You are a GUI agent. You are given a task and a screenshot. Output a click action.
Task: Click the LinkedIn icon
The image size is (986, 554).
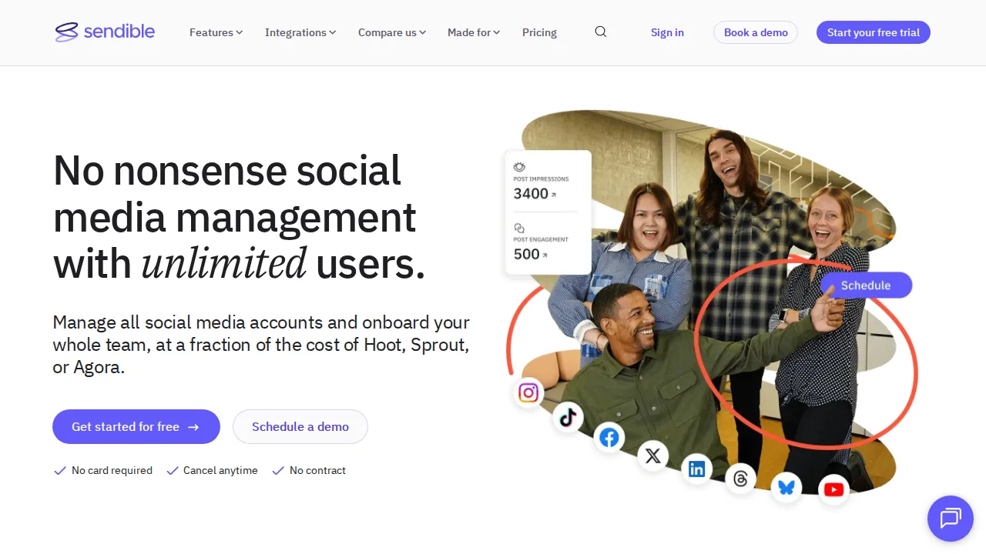point(697,469)
